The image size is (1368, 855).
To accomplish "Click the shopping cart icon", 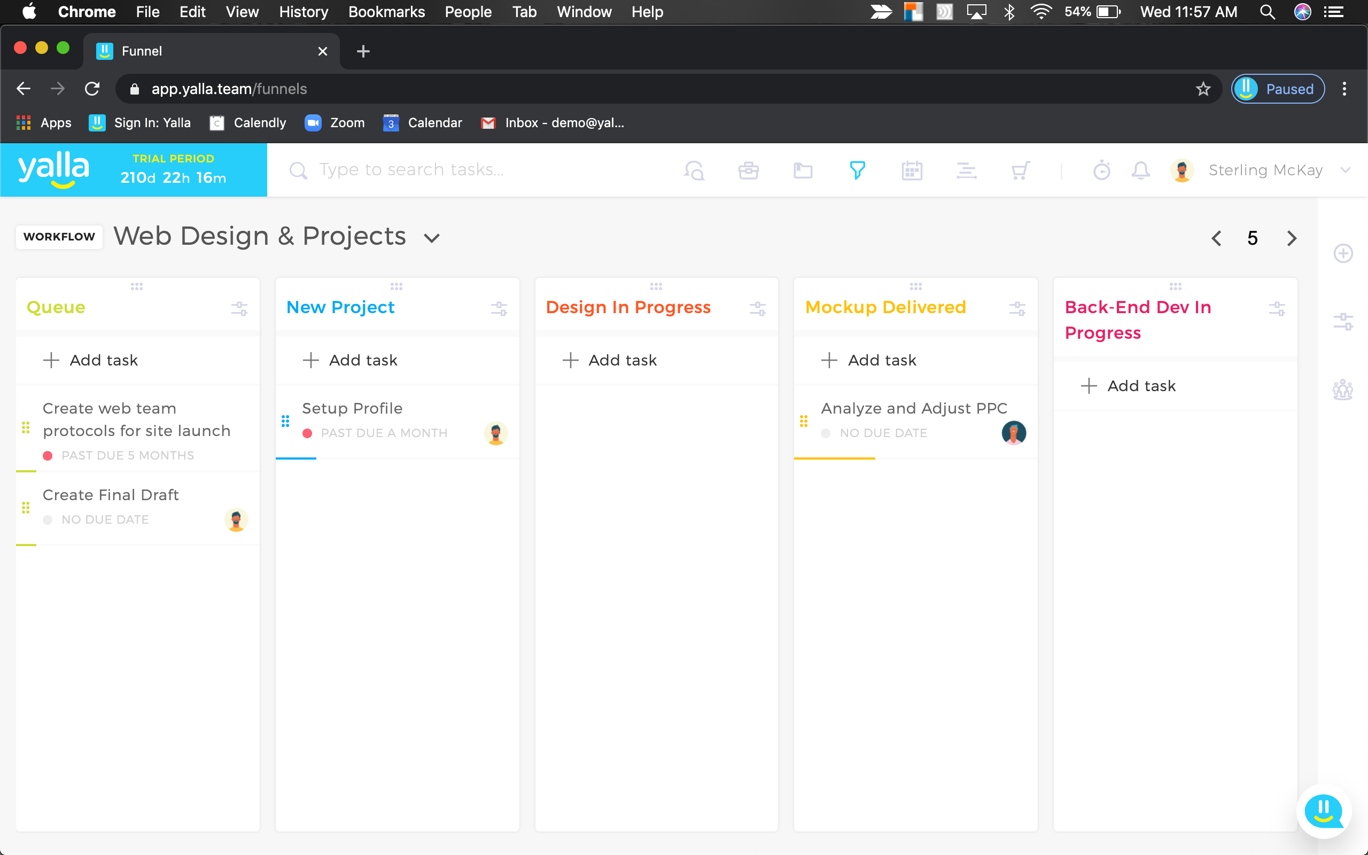I will (1020, 170).
